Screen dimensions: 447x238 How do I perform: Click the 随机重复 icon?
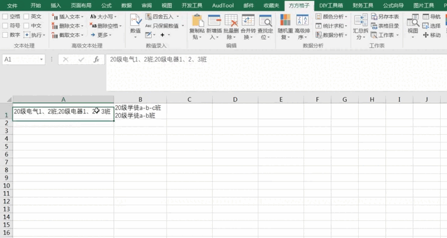285,20
